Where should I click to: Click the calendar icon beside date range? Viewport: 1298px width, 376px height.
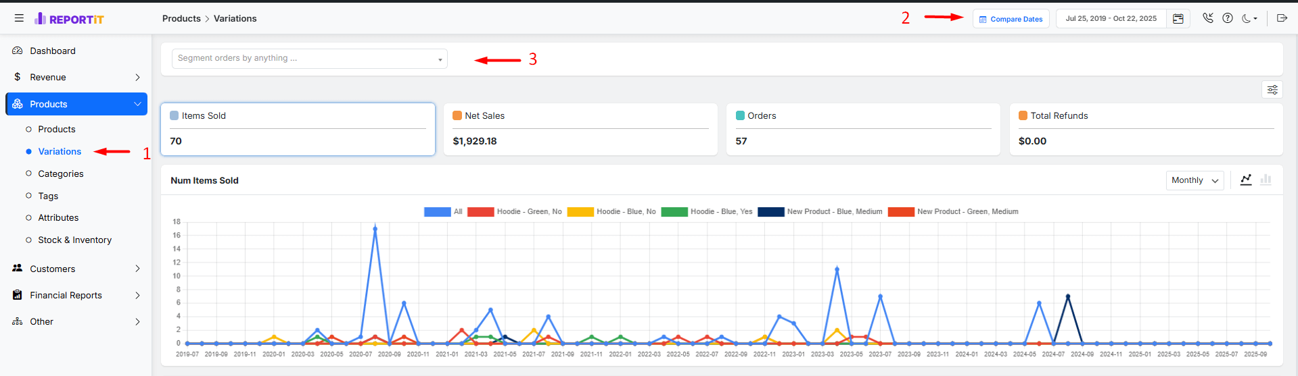click(x=1178, y=19)
